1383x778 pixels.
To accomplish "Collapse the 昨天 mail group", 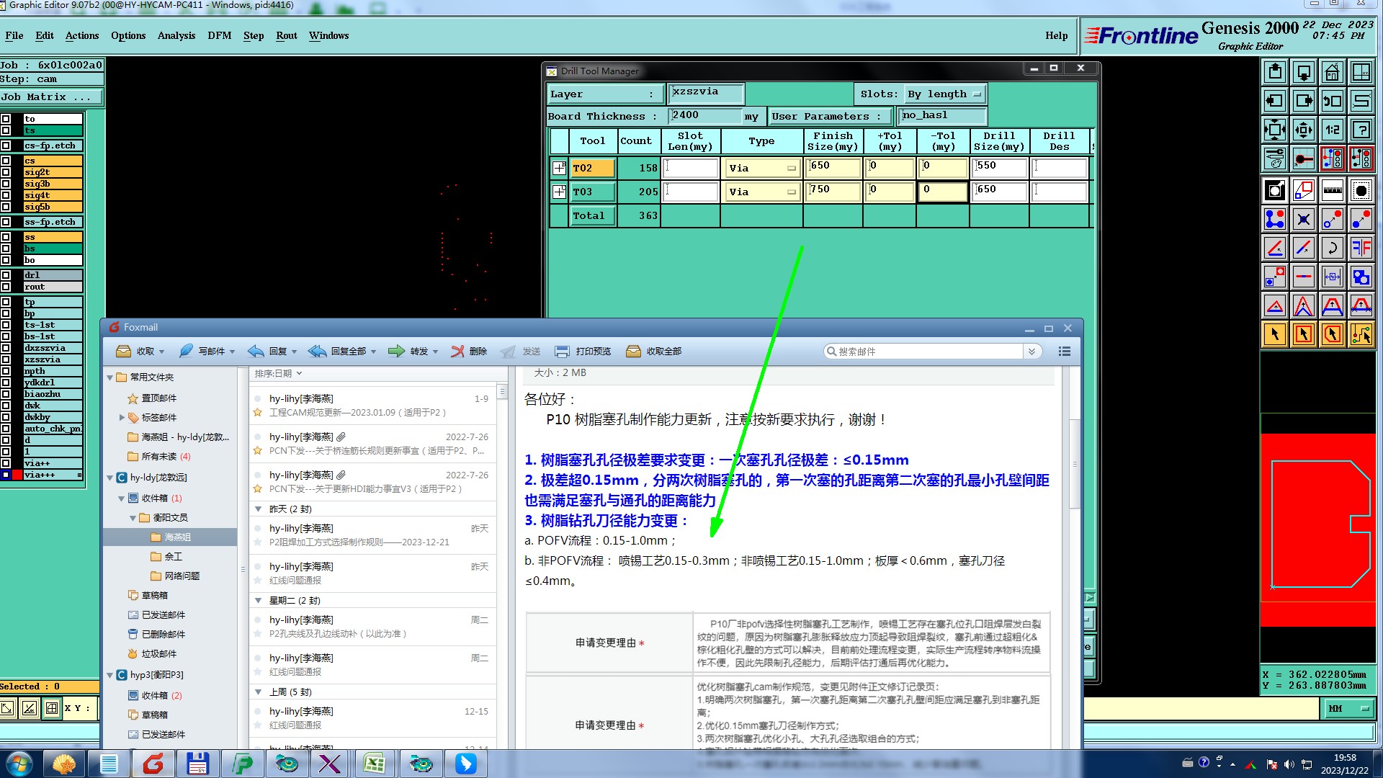I will pos(258,509).
